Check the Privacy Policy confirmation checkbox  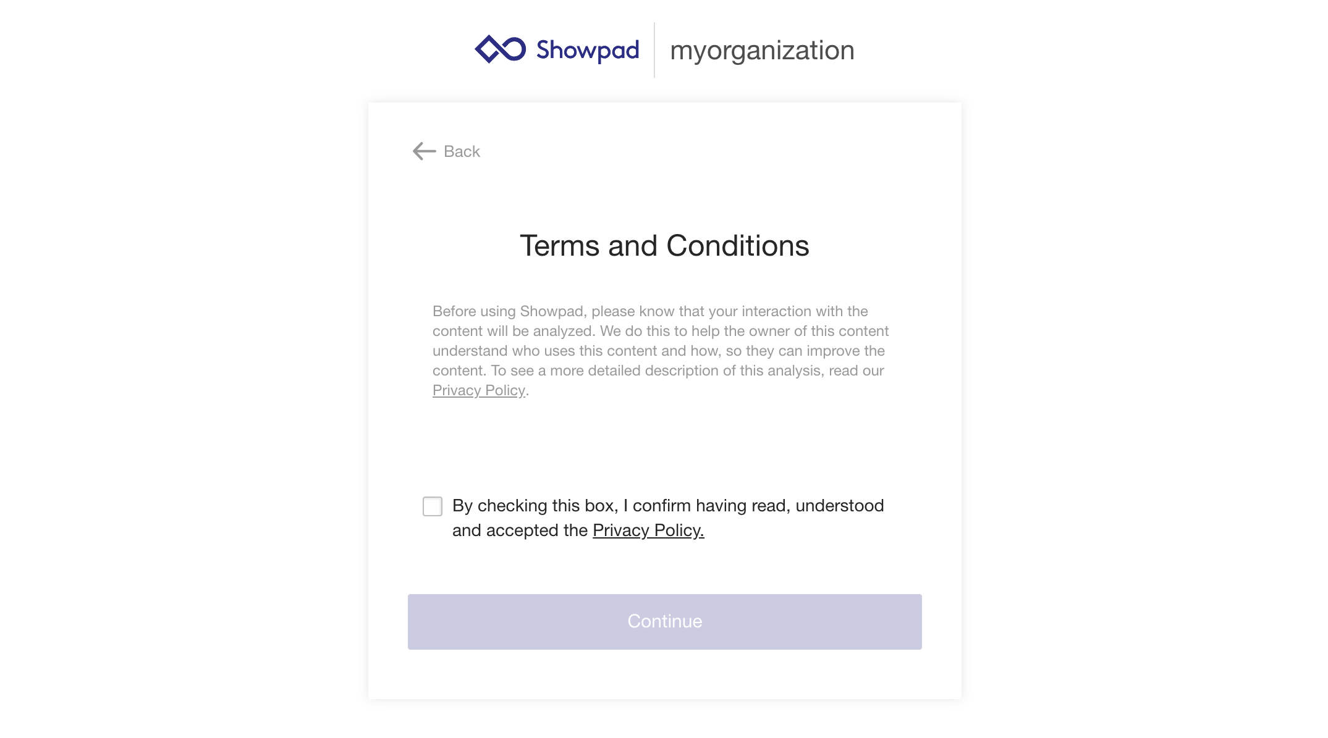point(433,506)
